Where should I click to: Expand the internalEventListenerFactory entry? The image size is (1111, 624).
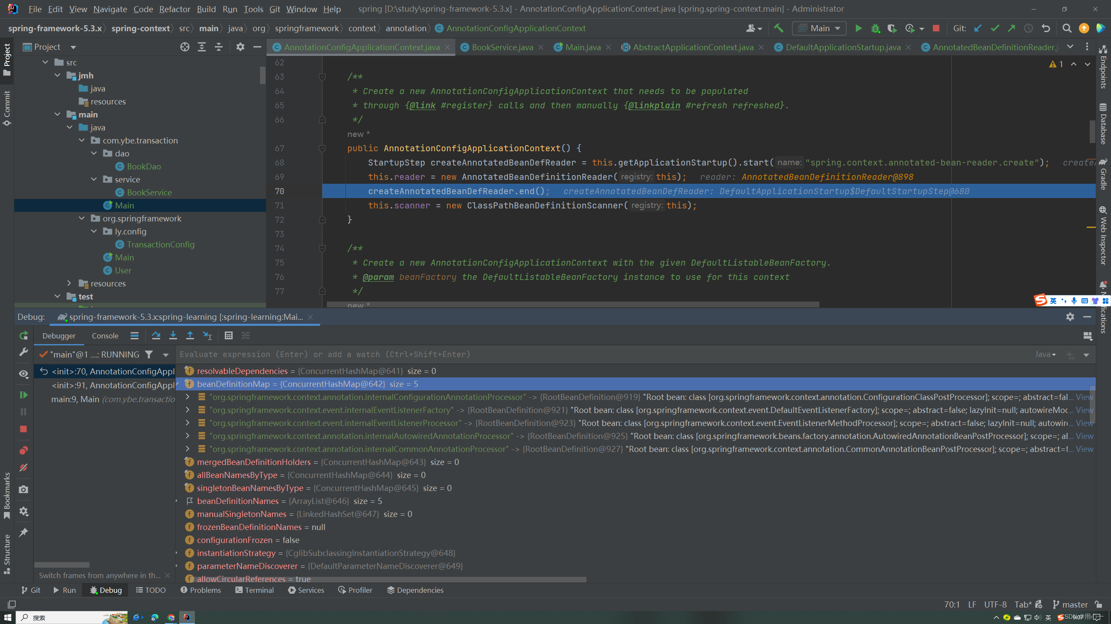(x=187, y=410)
